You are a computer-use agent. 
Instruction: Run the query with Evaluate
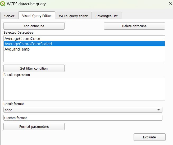coord(149,137)
